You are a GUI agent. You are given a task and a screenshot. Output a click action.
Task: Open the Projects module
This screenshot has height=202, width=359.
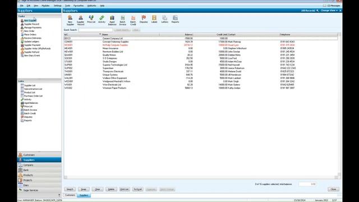tap(39, 180)
